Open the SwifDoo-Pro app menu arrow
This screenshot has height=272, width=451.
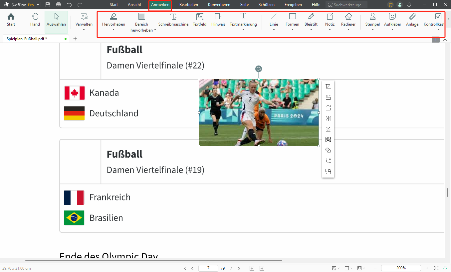(38, 5)
